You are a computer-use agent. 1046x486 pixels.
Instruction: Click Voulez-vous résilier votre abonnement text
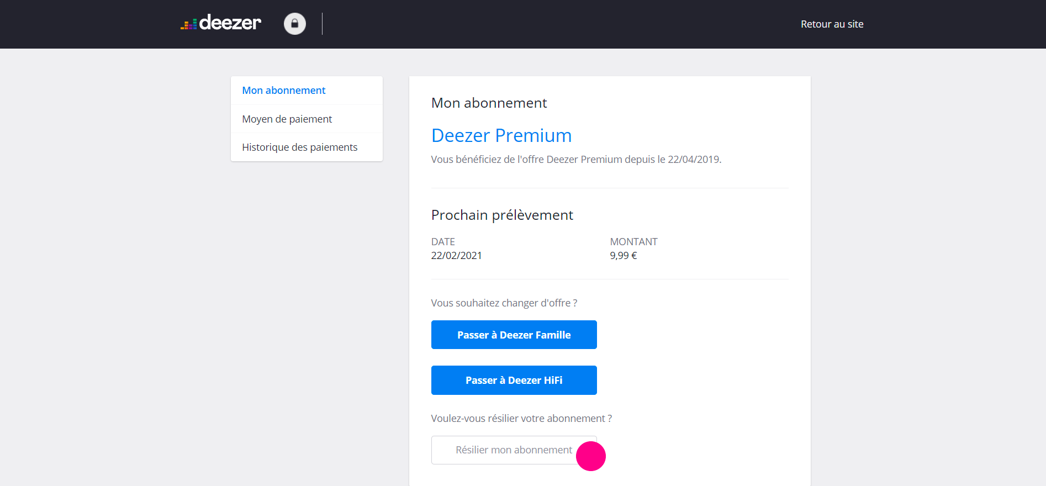(521, 419)
